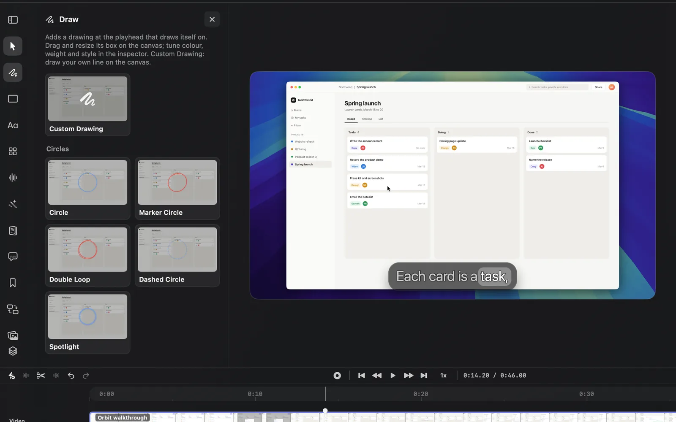The height and width of the screenshot is (422, 676).
Task: Open the audio waveform panel
Action: [x=13, y=178]
